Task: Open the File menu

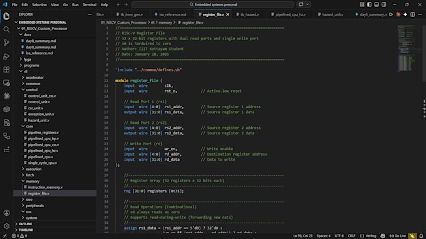Action: point(14,4)
